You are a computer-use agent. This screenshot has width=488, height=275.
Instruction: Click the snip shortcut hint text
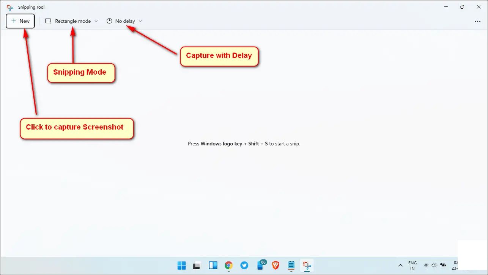pos(244,144)
